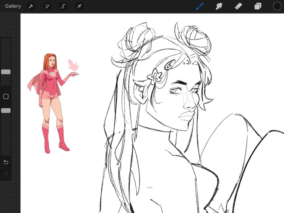The height and width of the screenshot is (213, 284).
Task: Open the black color picker circle
Action: 277,6
